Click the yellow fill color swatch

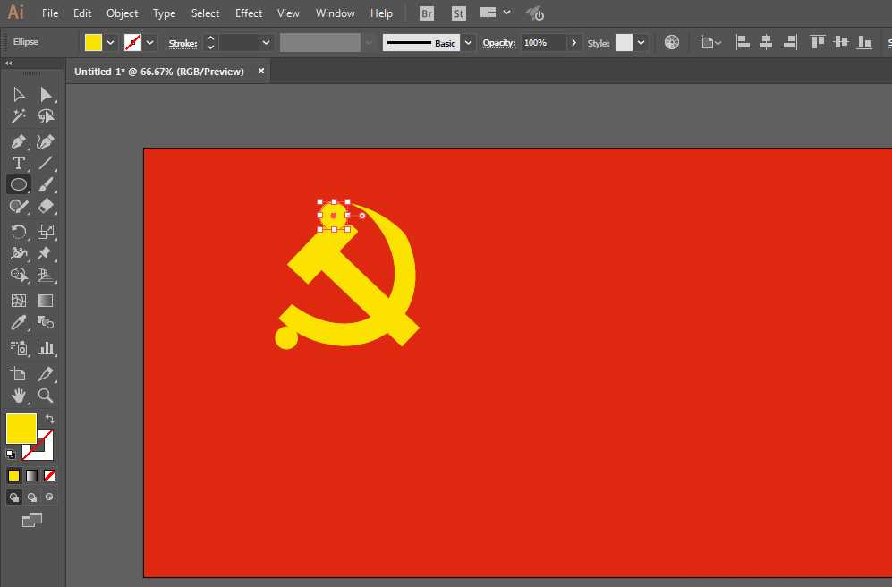pyautogui.click(x=21, y=429)
